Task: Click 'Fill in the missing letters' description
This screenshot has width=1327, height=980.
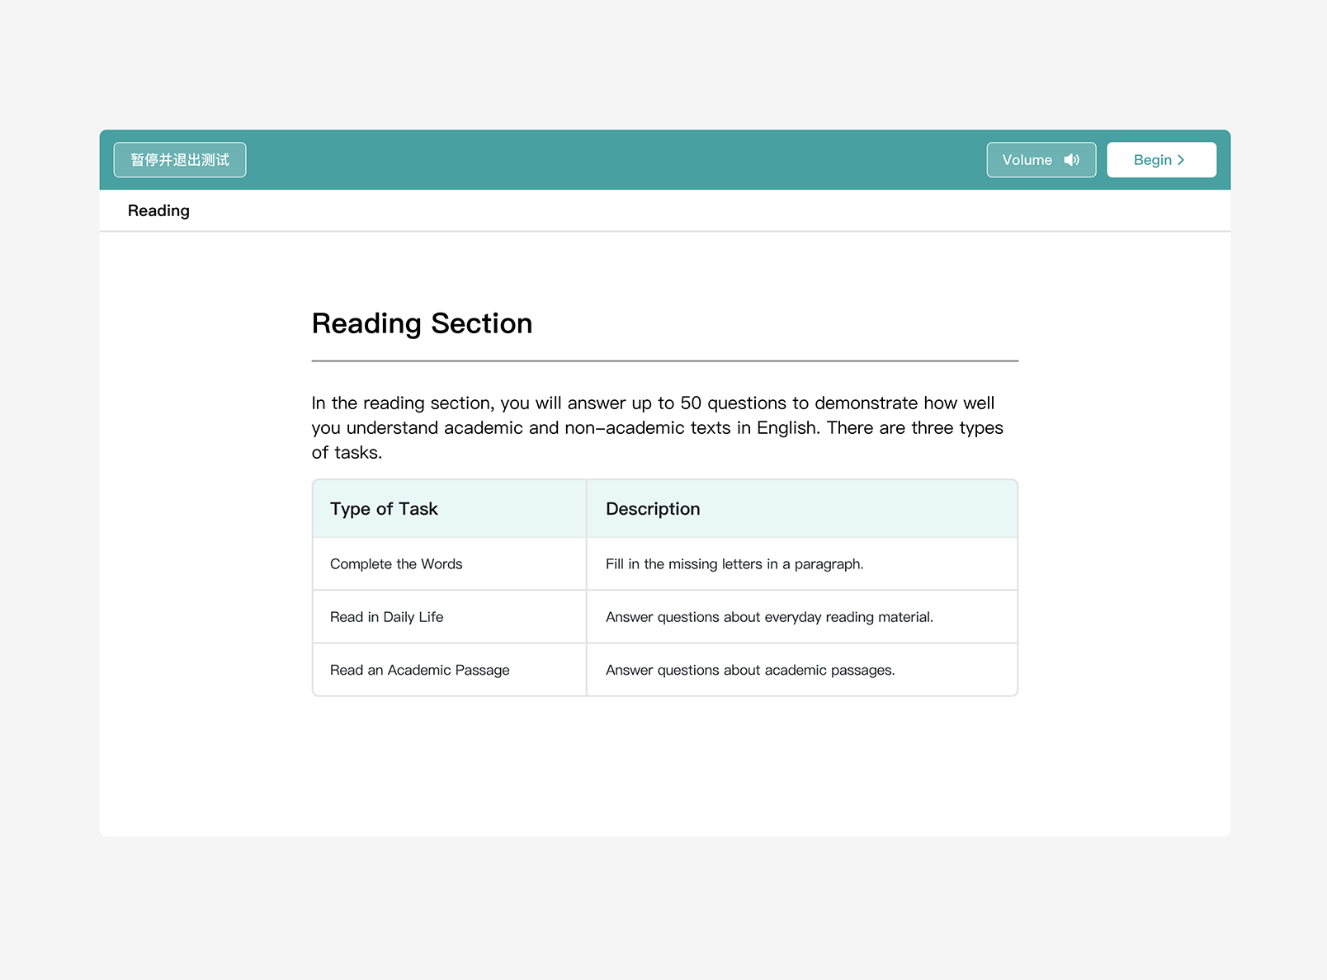Action: tap(734, 564)
